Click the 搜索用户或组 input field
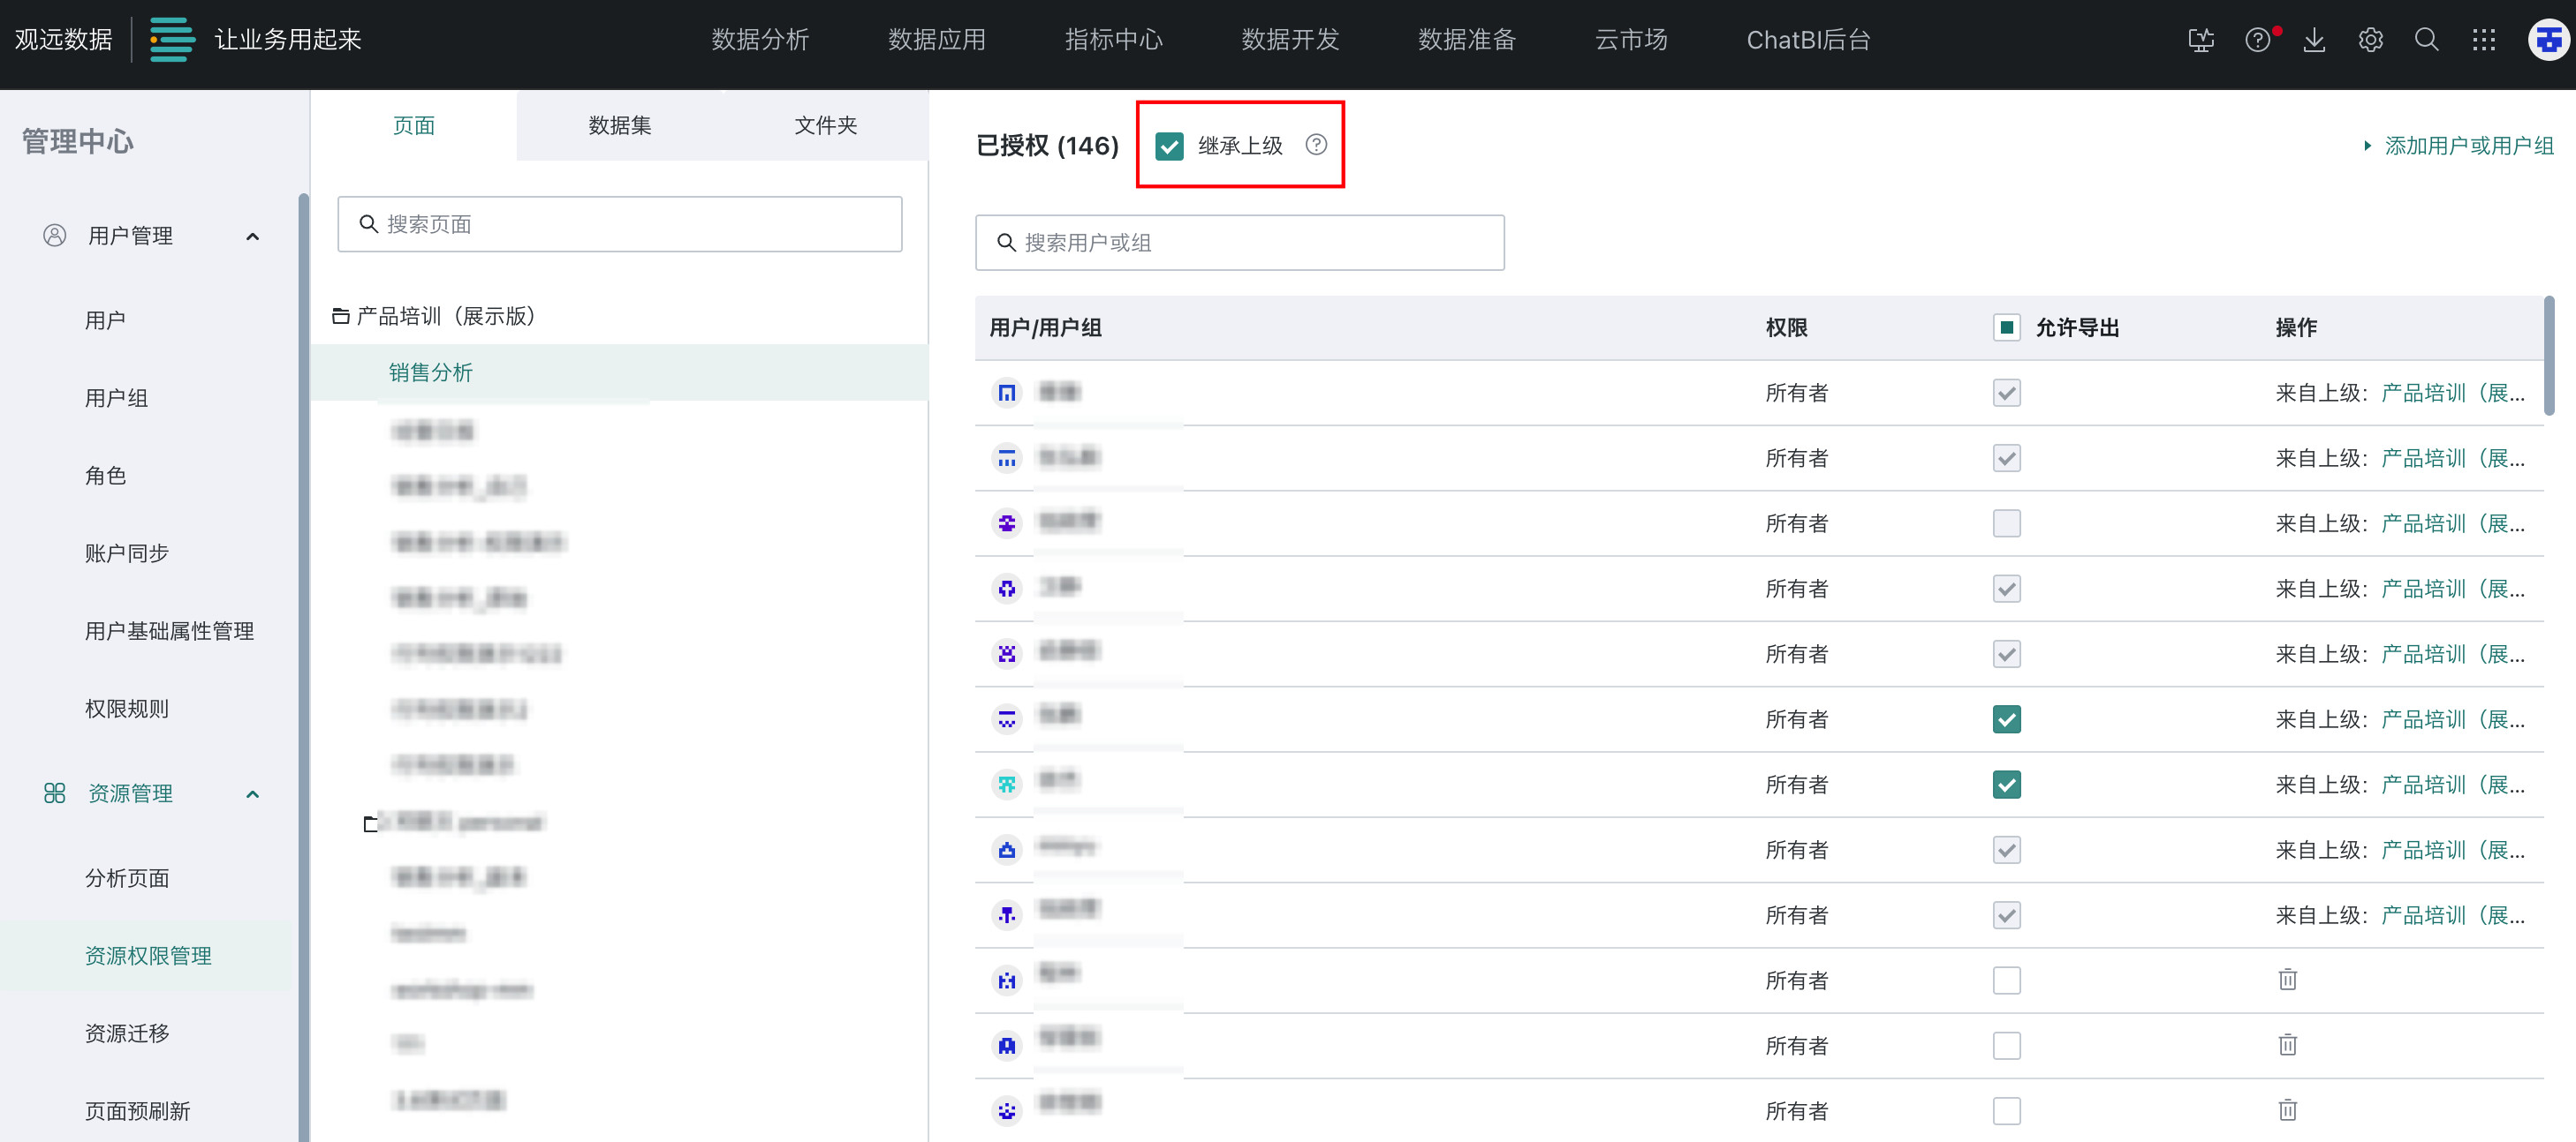The image size is (2576, 1142). 1240,243
